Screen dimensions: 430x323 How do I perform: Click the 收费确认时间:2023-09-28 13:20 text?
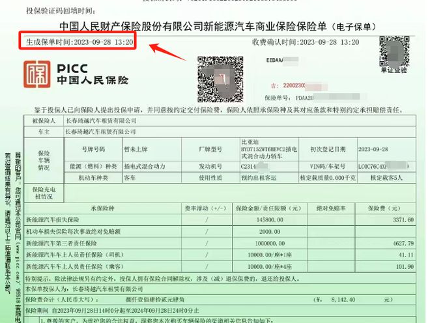coord(306,42)
